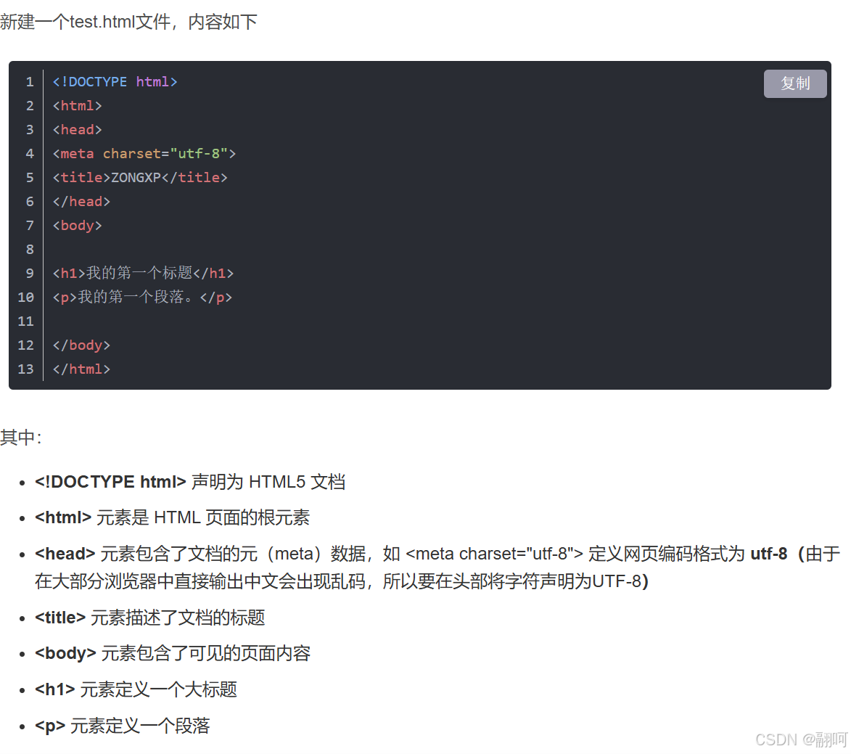Image resolution: width=851 pixels, height=754 pixels.
Task: Click the <title>ZONGXP</title> code line
Action: pyautogui.click(x=140, y=178)
